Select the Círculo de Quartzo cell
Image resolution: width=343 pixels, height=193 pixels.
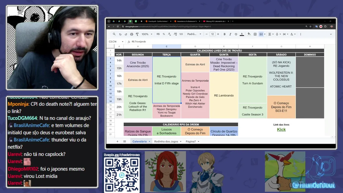pos(224,131)
